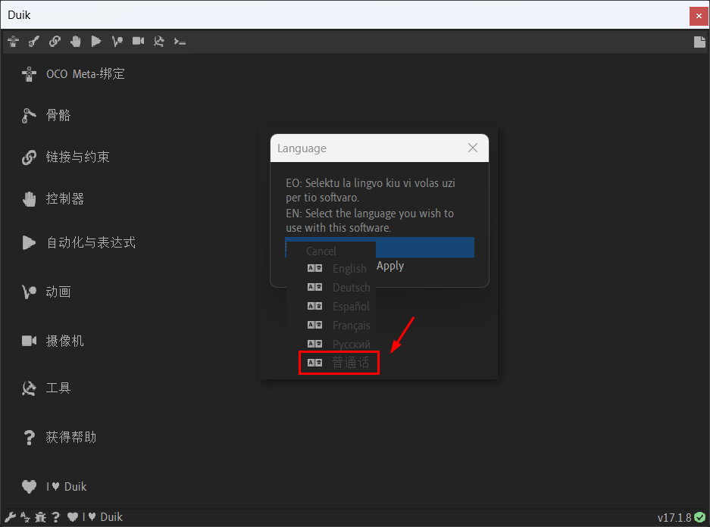Open the command line toolbar icon
Screen dimensions: 710x527
click(x=180, y=42)
